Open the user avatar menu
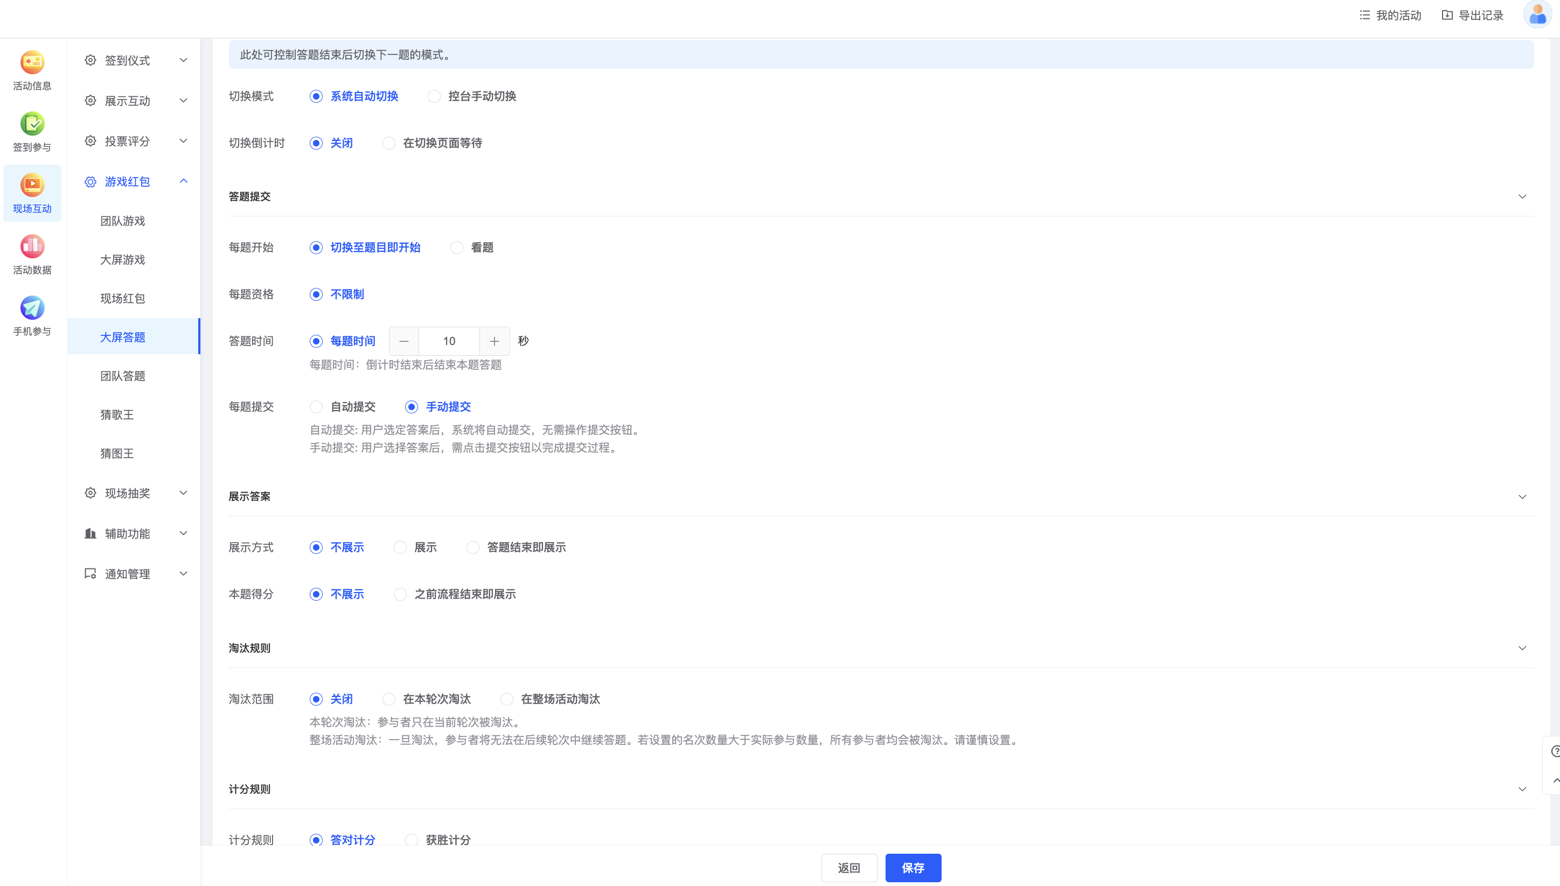Viewport: 1560px width, 886px height. pyautogui.click(x=1537, y=15)
